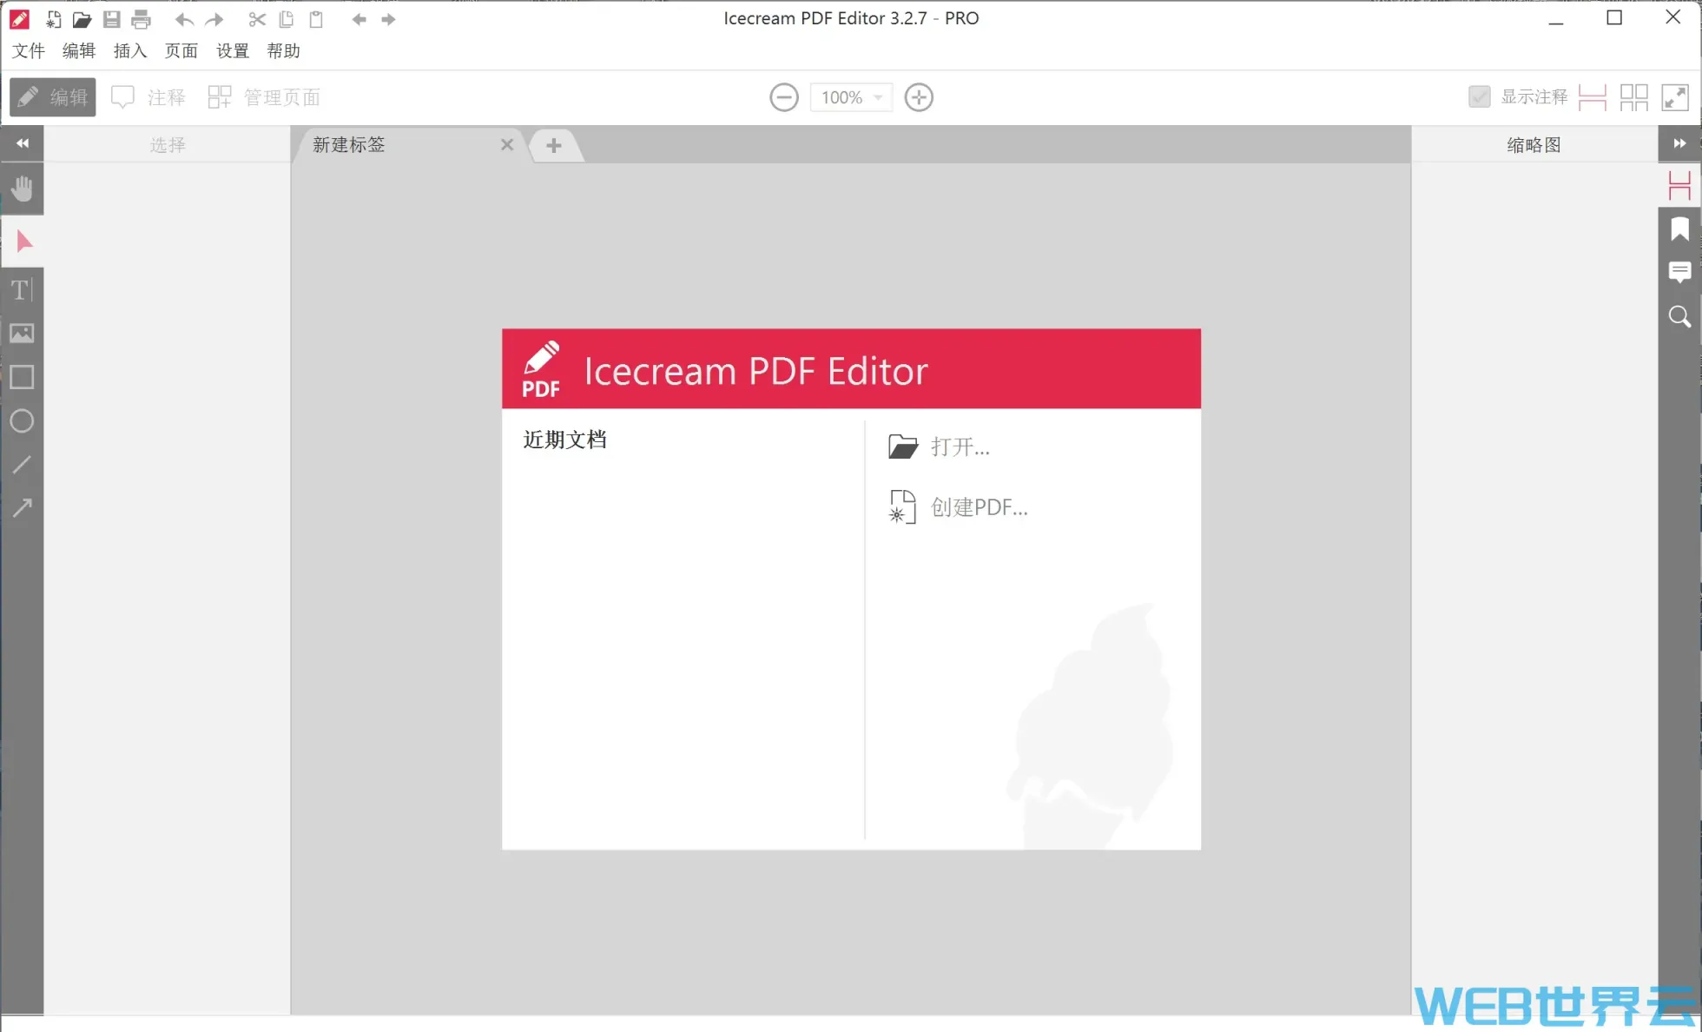
Task: Open the 100% zoom dropdown
Action: click(851, 97)
